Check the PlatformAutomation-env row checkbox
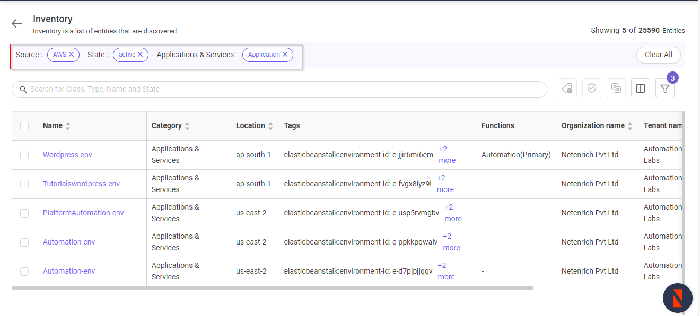This screenshot has width=700, height=316. (x=24, y=213)
